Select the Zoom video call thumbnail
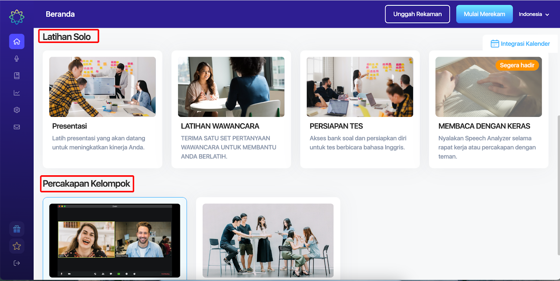Viewport: 560px width, 281px height. (x=115, y=241)
